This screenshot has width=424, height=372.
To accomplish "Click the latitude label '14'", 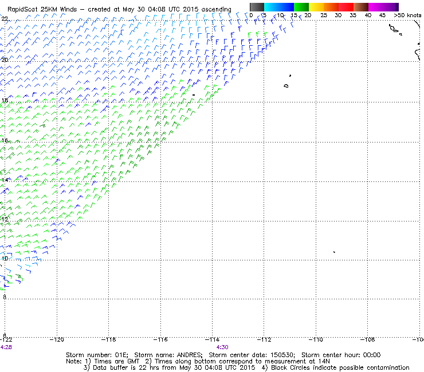I will pyautogui.click(x=5, y=180).
